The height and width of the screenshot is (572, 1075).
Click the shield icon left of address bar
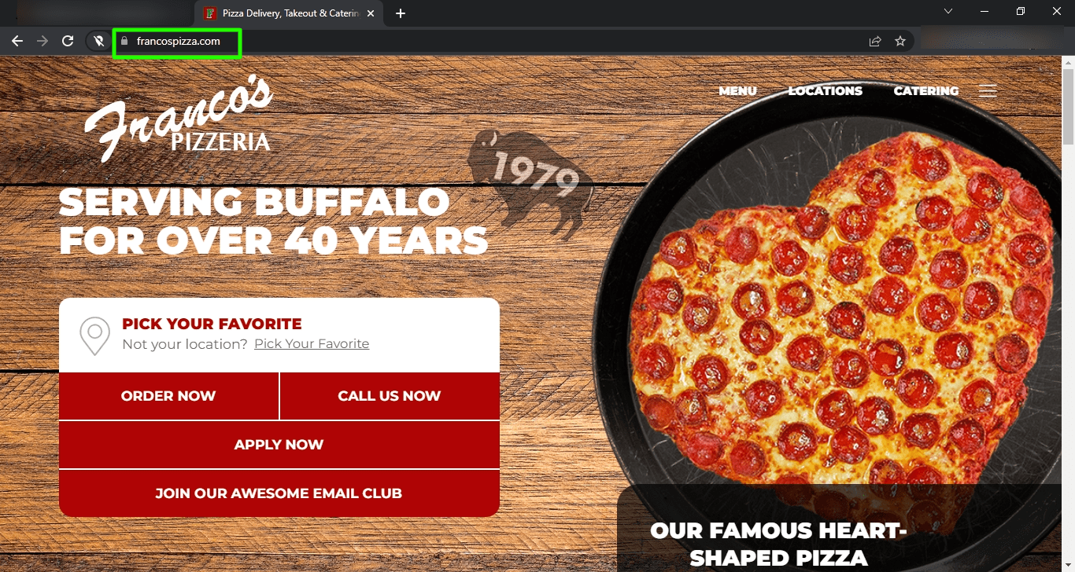(99, 41)
